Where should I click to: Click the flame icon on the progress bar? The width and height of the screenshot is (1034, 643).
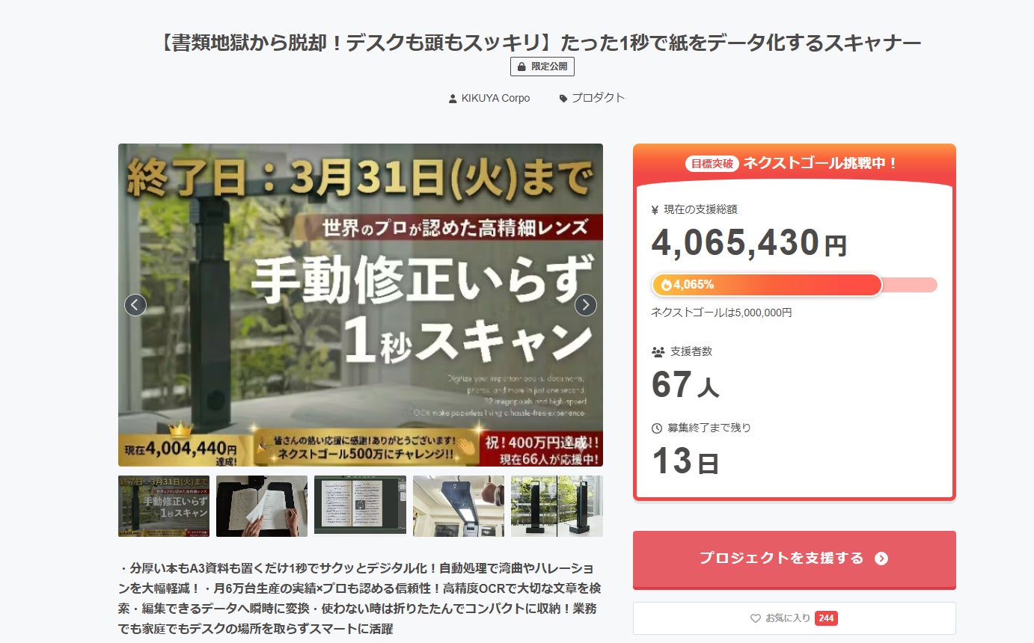point(666,285)
